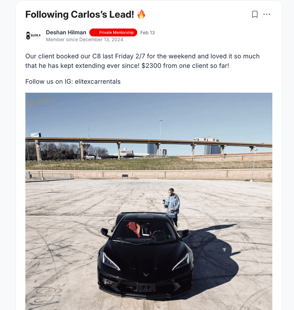The height and width of the screenshot is (310, 294).
Task: Open the post title Following Carlos's Lead!
Action: [80, 15]
